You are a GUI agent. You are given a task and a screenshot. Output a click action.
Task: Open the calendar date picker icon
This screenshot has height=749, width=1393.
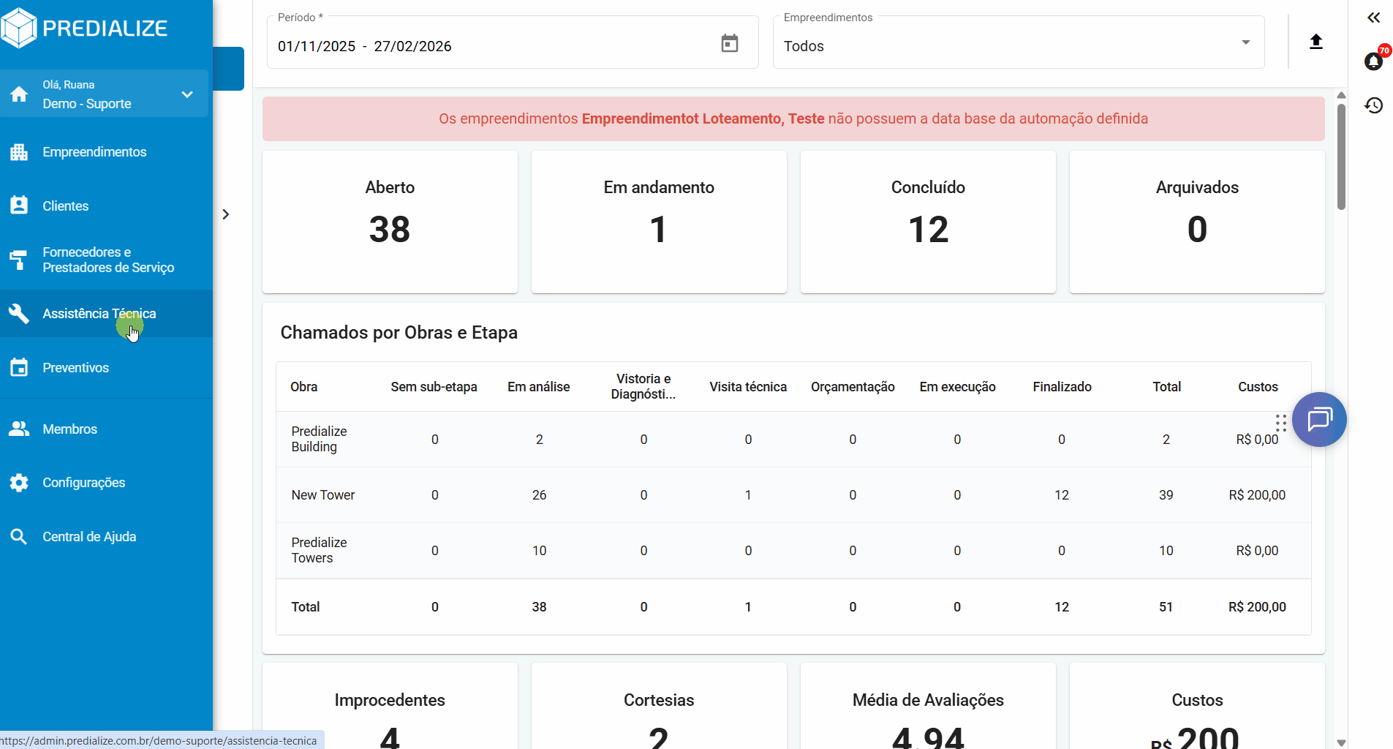(729, 44)
